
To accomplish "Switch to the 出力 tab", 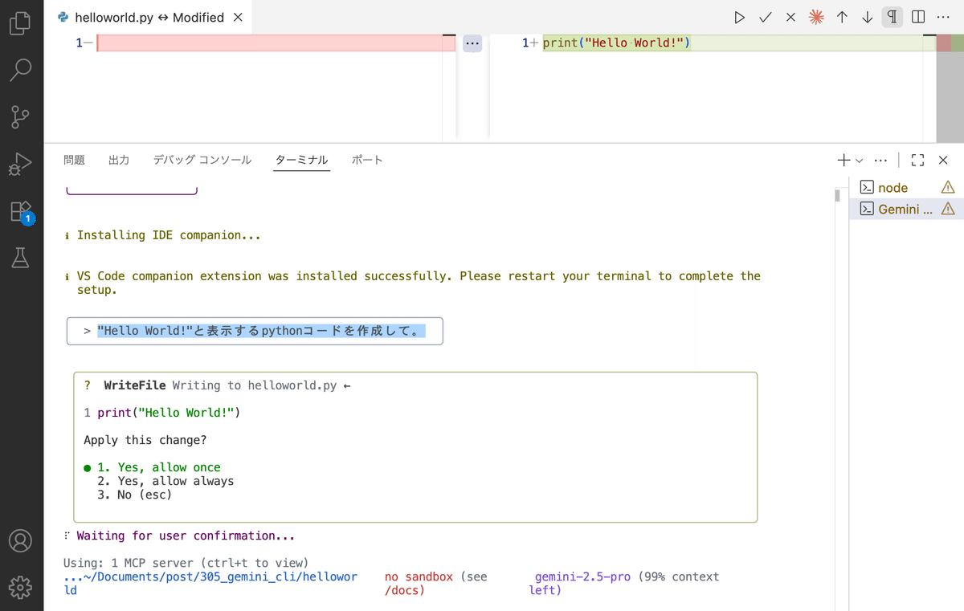I will click(118, 160).
